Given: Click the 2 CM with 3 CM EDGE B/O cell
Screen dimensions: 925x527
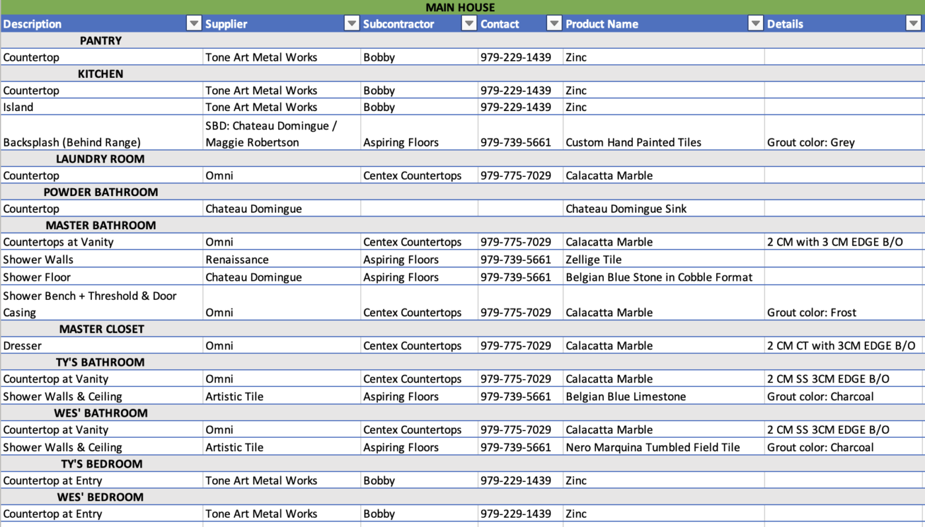Looking at the screenshot, I should (x=843, y=242).
